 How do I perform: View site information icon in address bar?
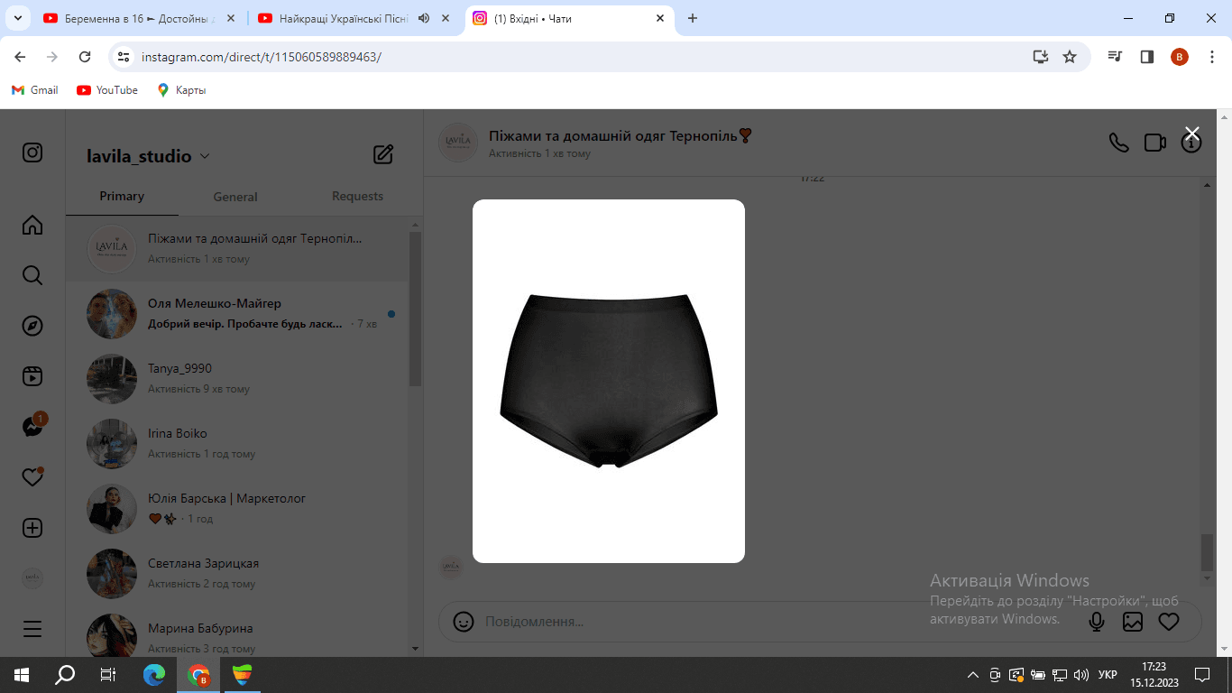click(124, 57)
